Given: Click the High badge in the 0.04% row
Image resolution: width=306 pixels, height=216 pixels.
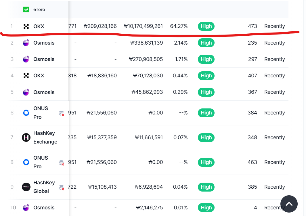Looking at the screenshot, I should [206, 187].
